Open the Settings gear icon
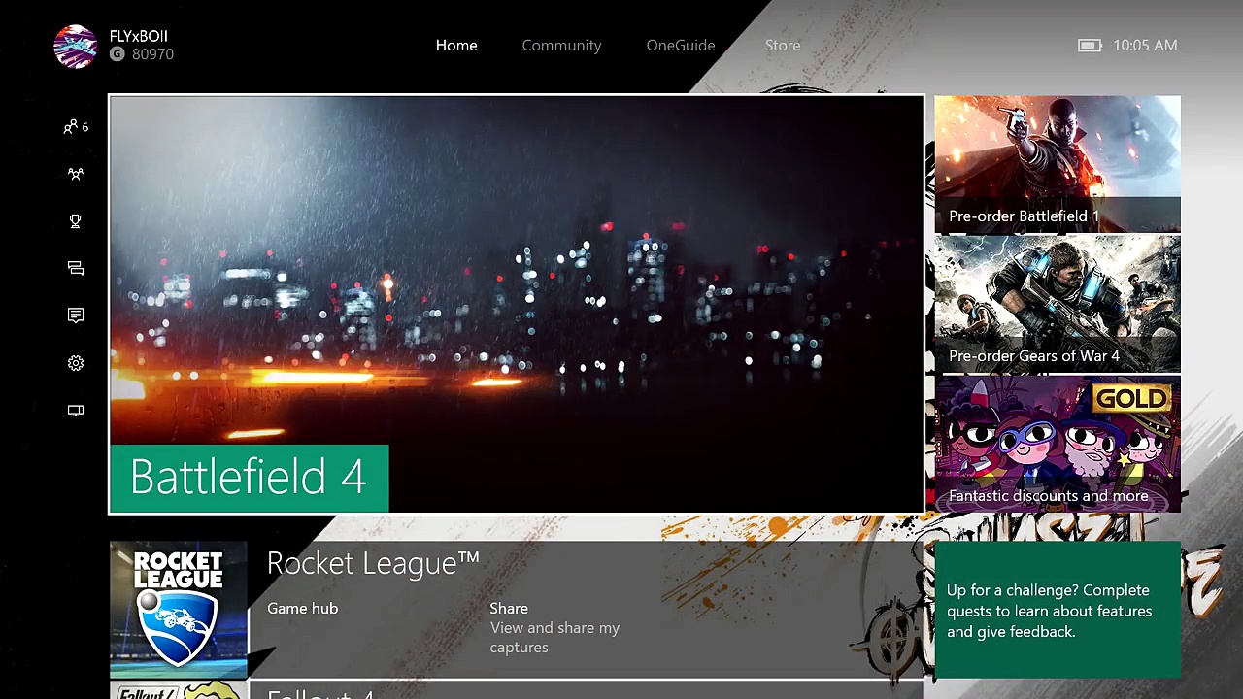This screenshot has height=699, width=1243. [x=76, y=363]
